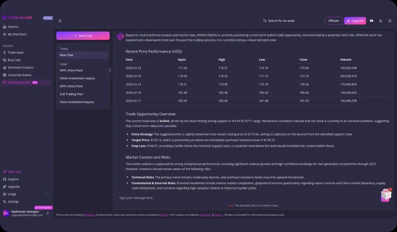397x232 pixels.
Task: Select the My Watchlists star icon
Action: click(5, 34)
